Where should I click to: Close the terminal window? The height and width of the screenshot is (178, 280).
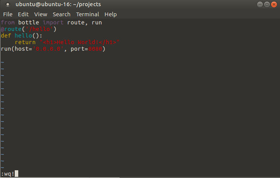pos(274,4)
